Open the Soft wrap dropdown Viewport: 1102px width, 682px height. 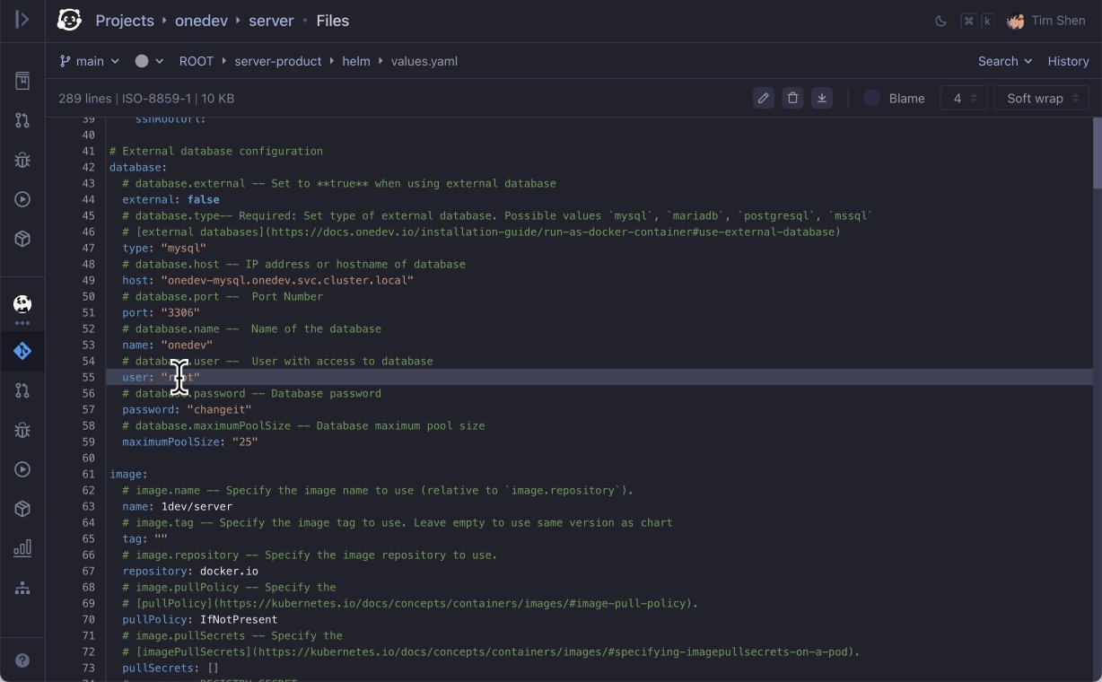(1041, 98)
